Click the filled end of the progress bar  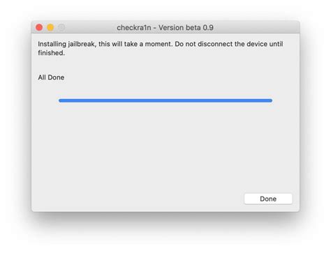pos(270,100)
